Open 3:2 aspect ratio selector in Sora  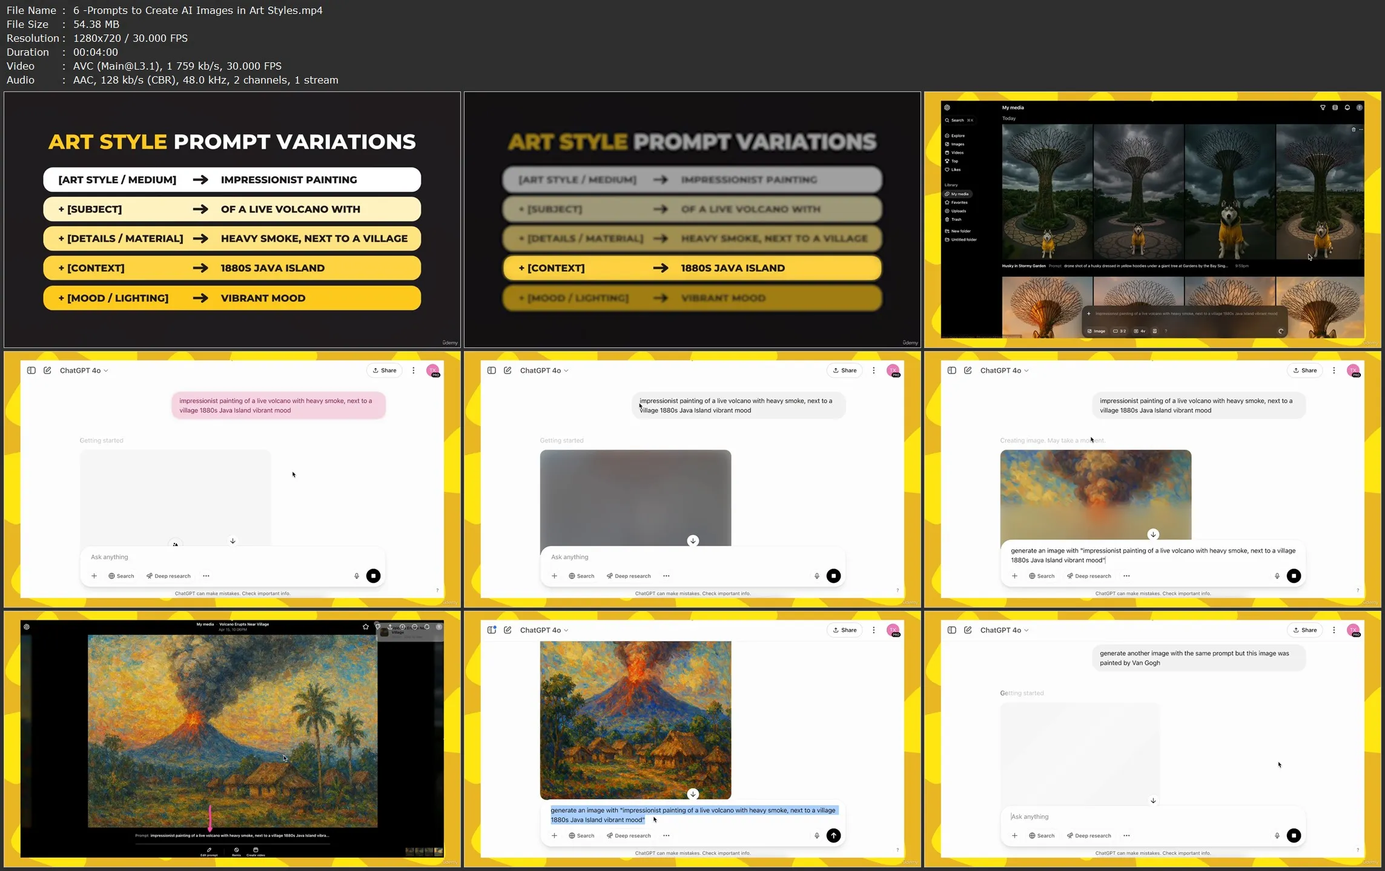pyautogui.click(x=1120, y=331)
